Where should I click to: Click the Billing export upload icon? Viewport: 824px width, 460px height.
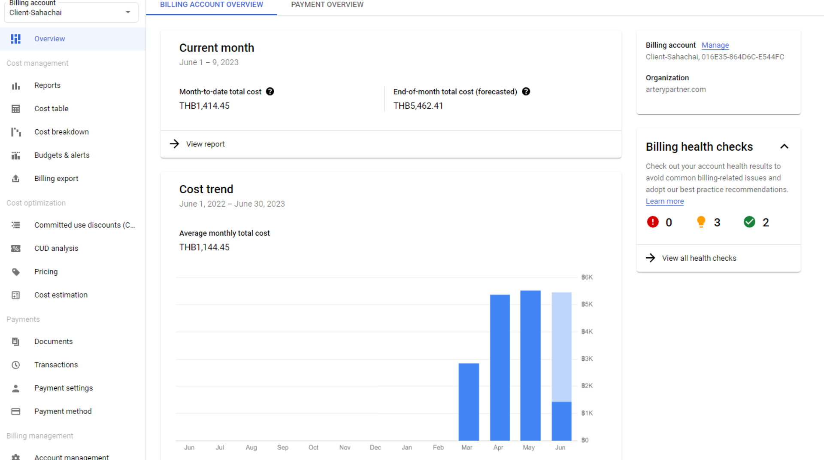[x=16, y=179]
